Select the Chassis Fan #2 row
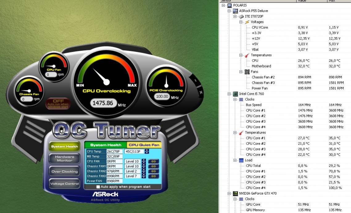Screen dimensions: 351x213 click(285, 77)
